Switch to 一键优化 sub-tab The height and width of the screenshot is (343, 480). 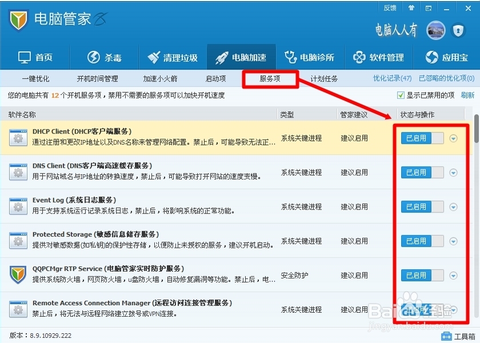[x=35, y=79]
